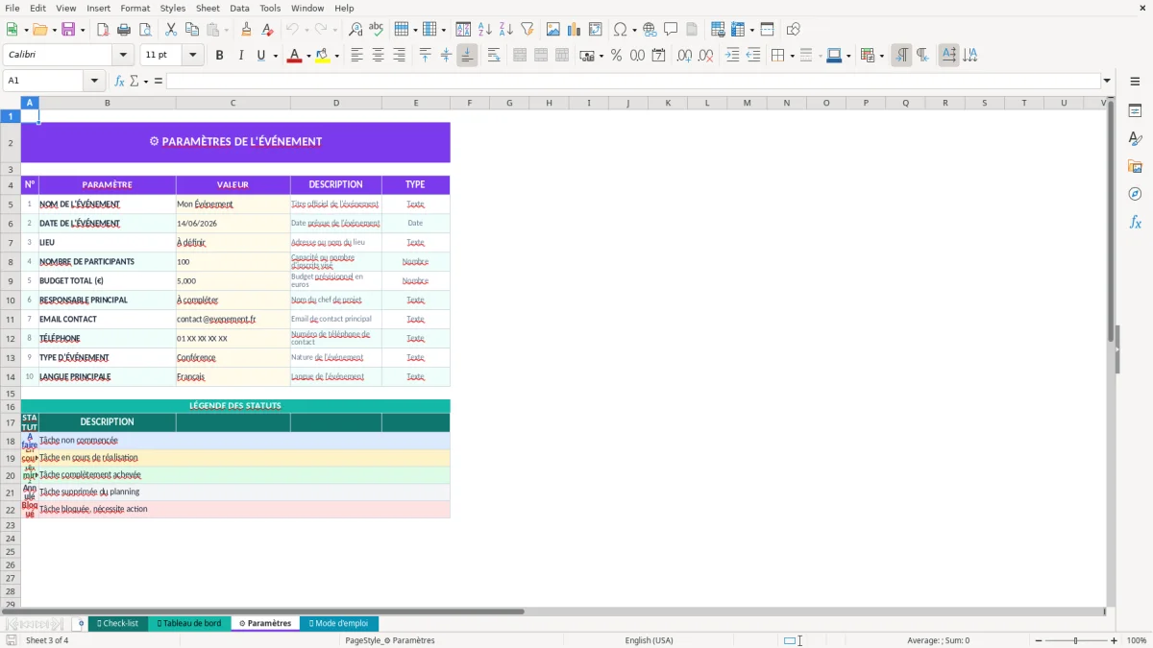Click the formula input line field

pos(633,81)
